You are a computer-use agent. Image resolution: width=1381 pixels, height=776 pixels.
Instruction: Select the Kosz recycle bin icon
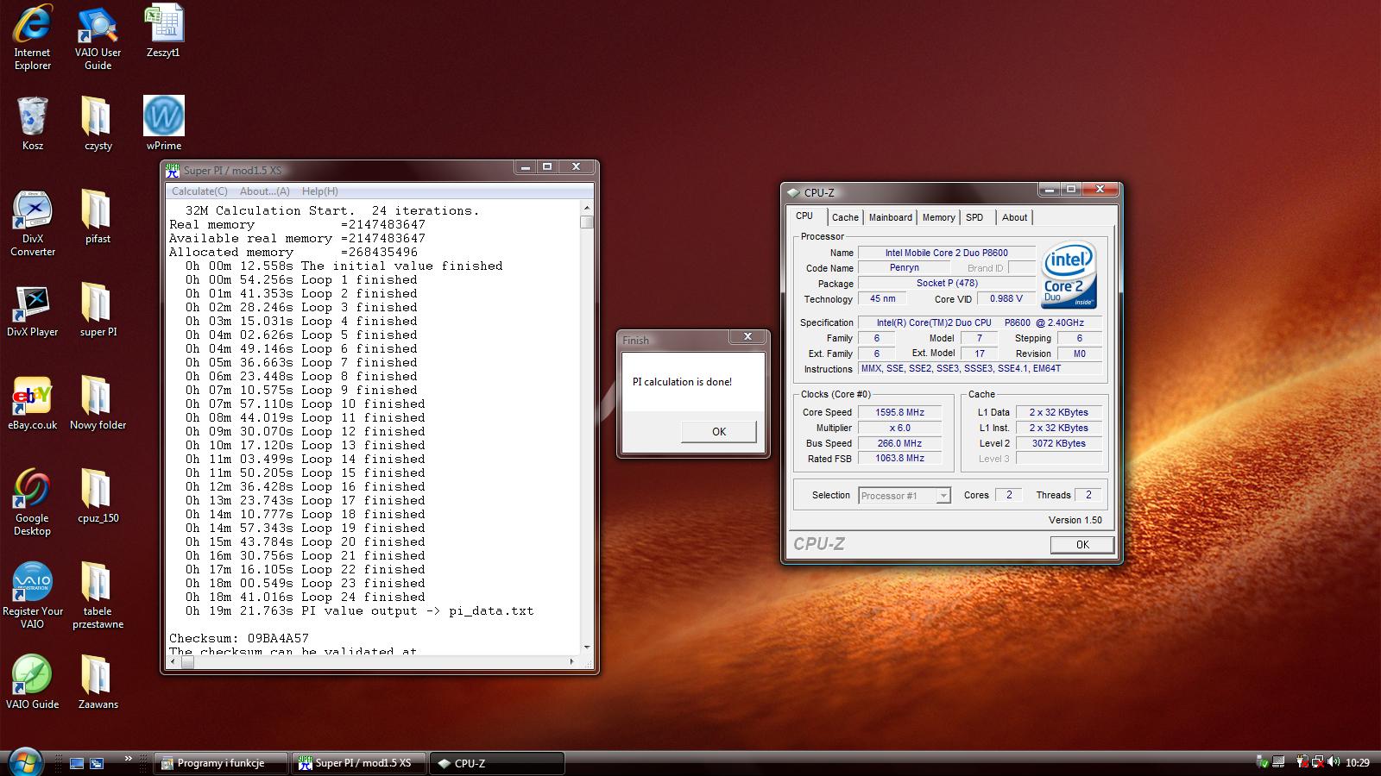[33, 123]
